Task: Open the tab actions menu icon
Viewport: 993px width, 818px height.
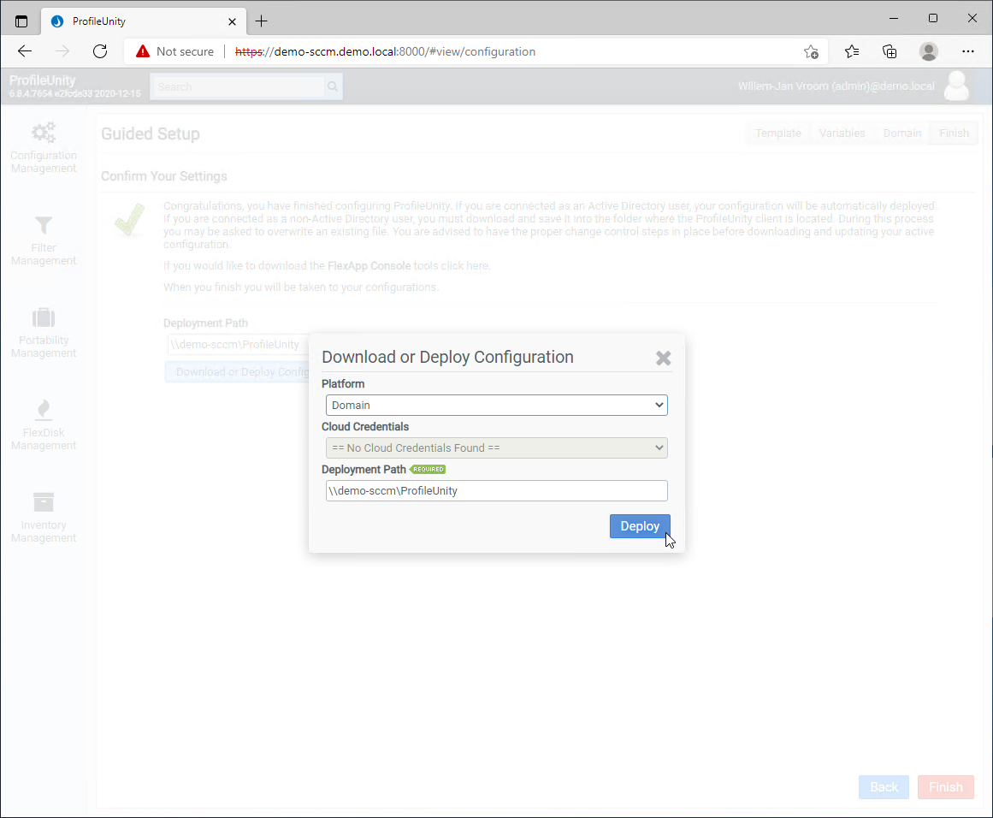Action: 21,21
